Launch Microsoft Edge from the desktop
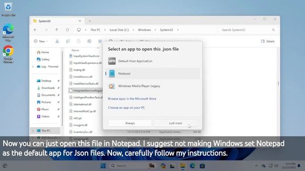The width and height of the screenshot is (305, 171). click(x=8, y=32)
